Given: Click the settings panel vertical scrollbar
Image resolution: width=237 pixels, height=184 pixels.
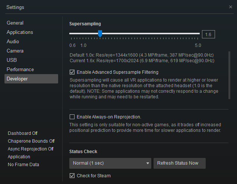Looking at the screenshot, I should pyautogui.click(x=230, y=74).
